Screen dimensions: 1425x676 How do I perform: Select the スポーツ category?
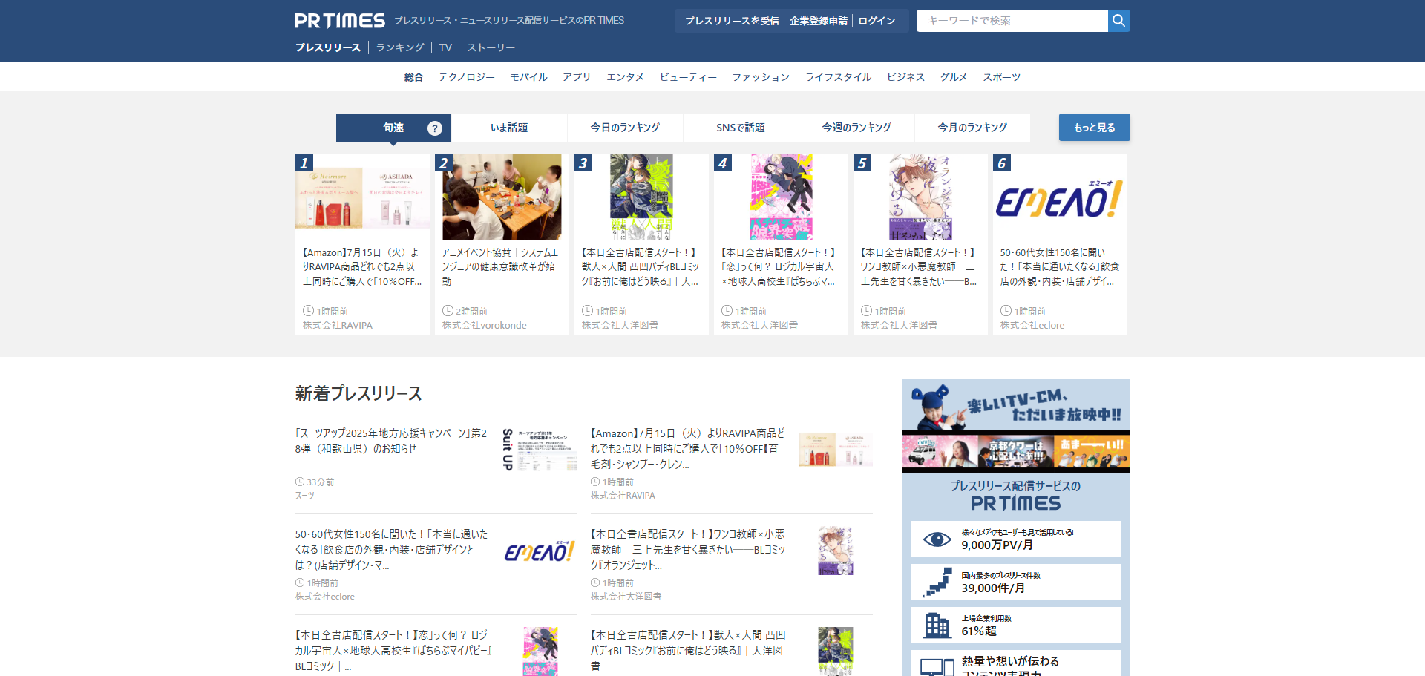1002,77
